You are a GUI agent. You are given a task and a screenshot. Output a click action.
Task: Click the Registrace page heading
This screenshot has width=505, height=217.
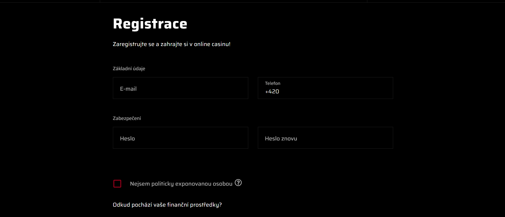[x=150, y=24]
